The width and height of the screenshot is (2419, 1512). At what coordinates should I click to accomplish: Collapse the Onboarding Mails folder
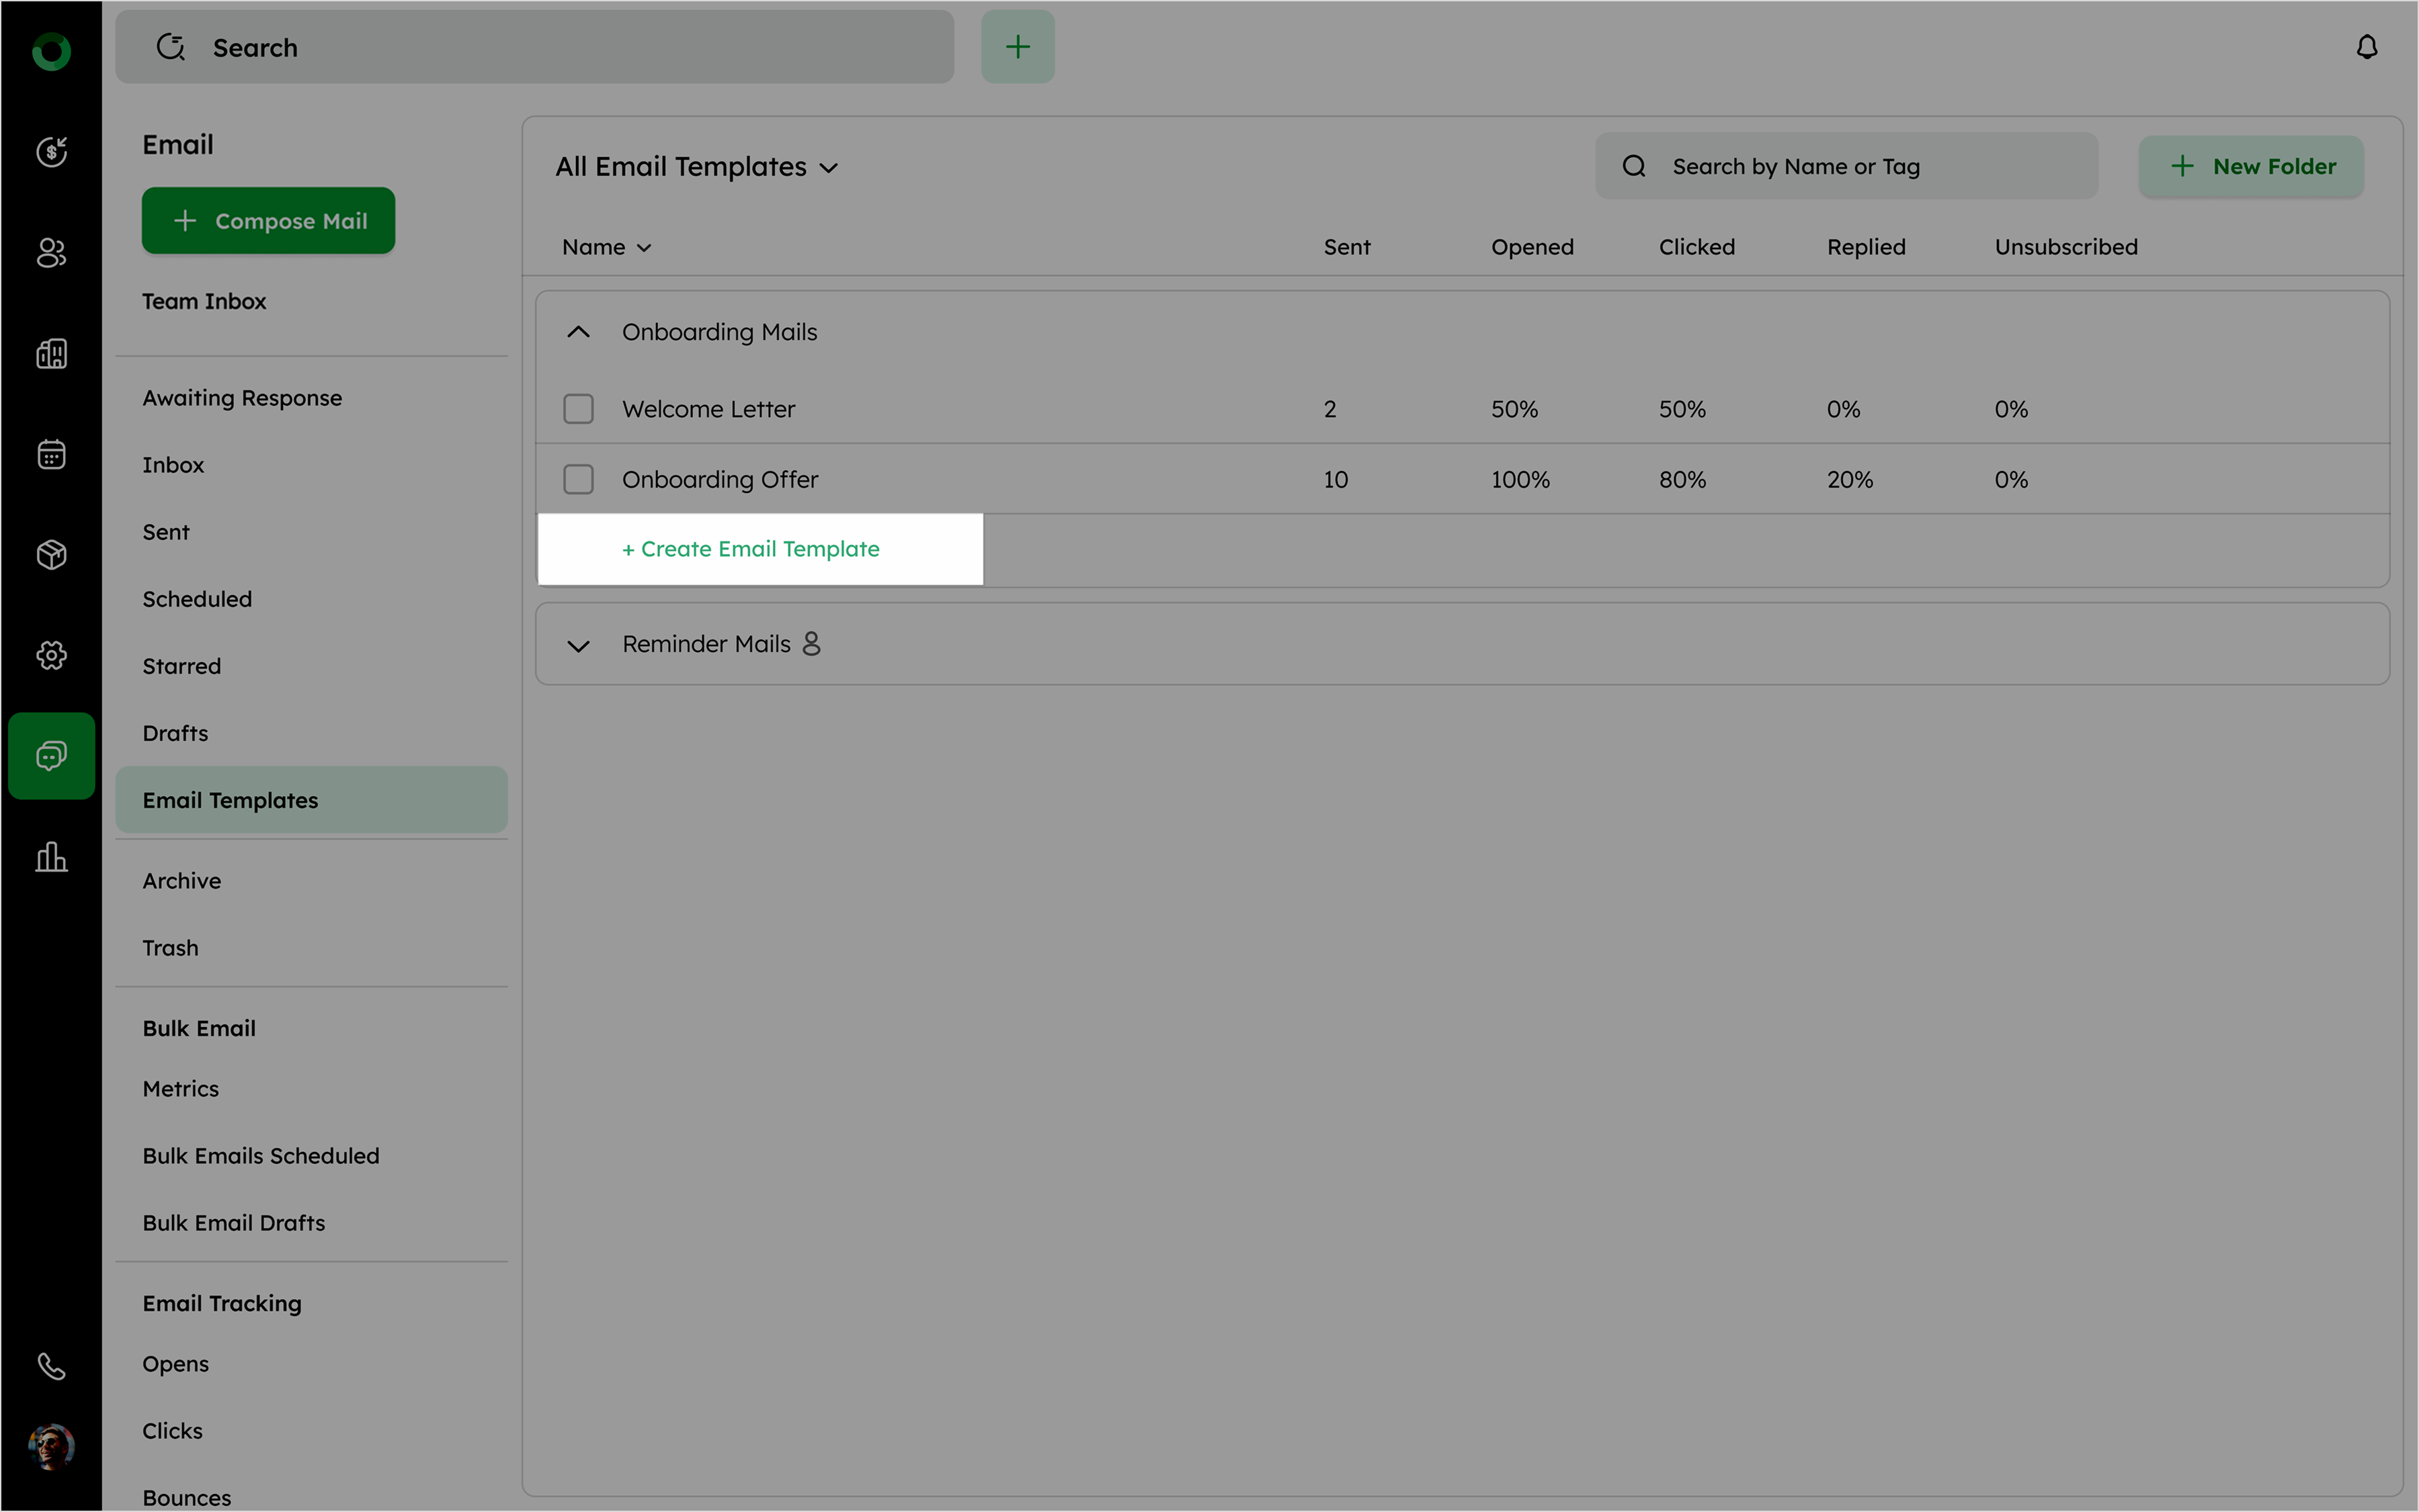pyautogui.click(x=578, y=332)
